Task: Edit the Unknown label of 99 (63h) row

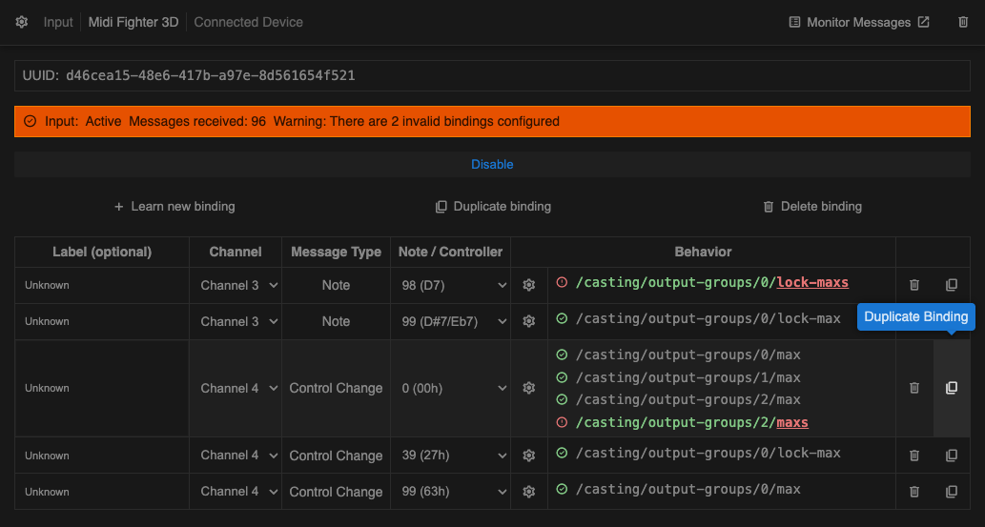Action: [102, 491]
